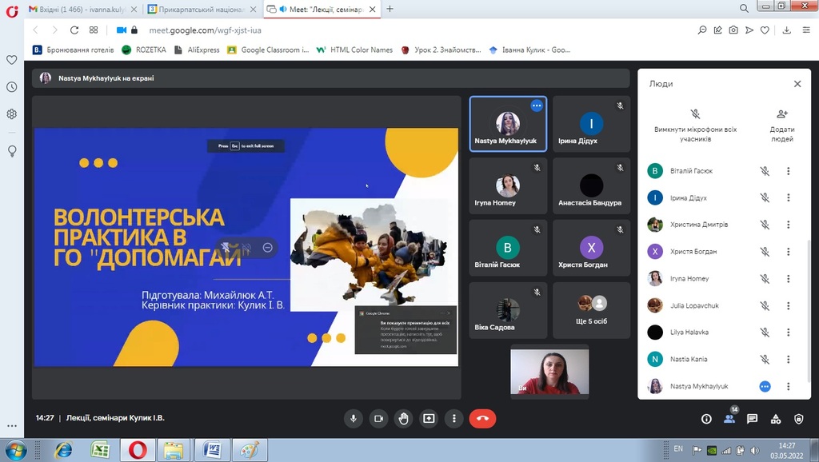Viewport: 819px width, 462px height.
Task: Click the present screen button
Action: click(429, 418)
